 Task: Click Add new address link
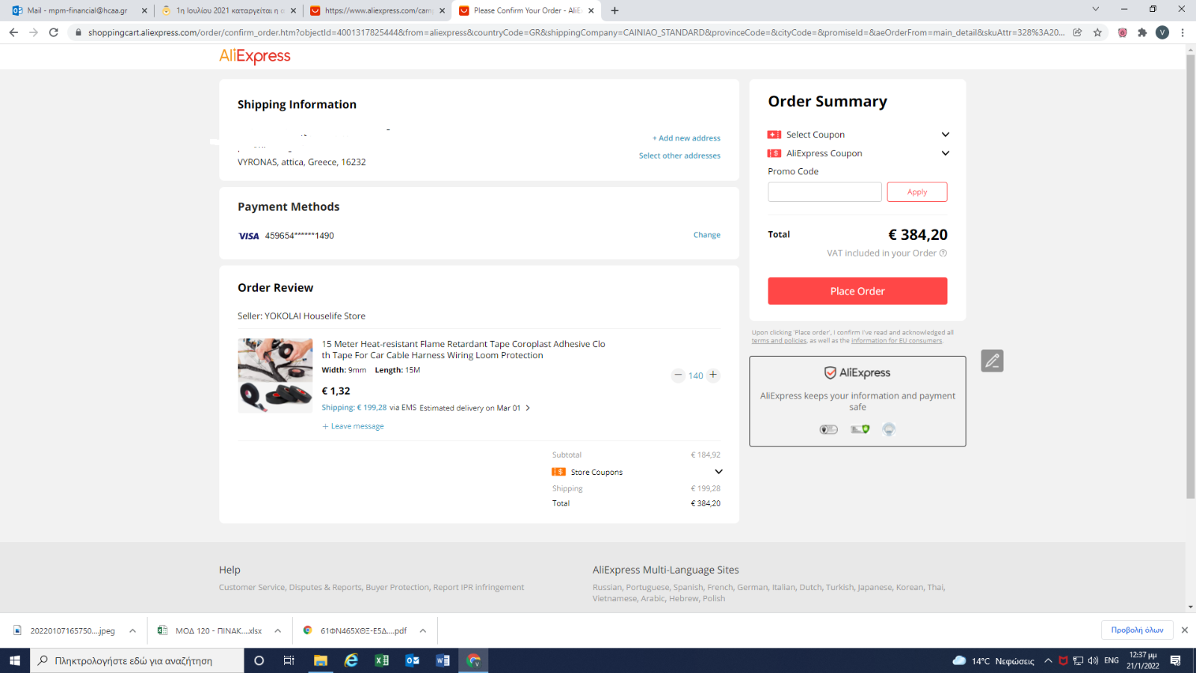(686, 138)
